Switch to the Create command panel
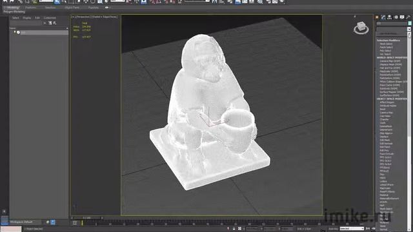Image resolution: width=413 pixels, height=232 pixels. click(x=377, y=17)
